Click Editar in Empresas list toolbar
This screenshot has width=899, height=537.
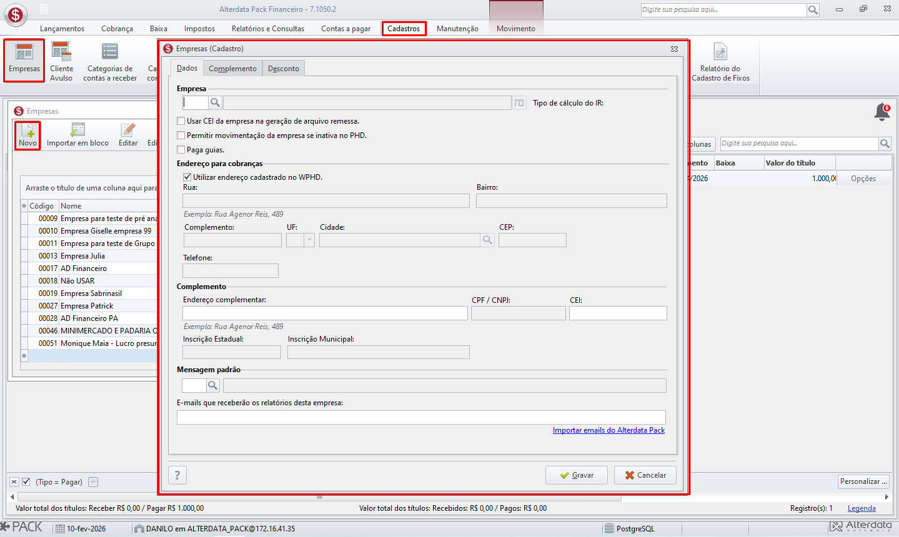[x=128, y=135]
